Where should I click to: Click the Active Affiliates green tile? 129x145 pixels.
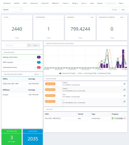(12, 137)
